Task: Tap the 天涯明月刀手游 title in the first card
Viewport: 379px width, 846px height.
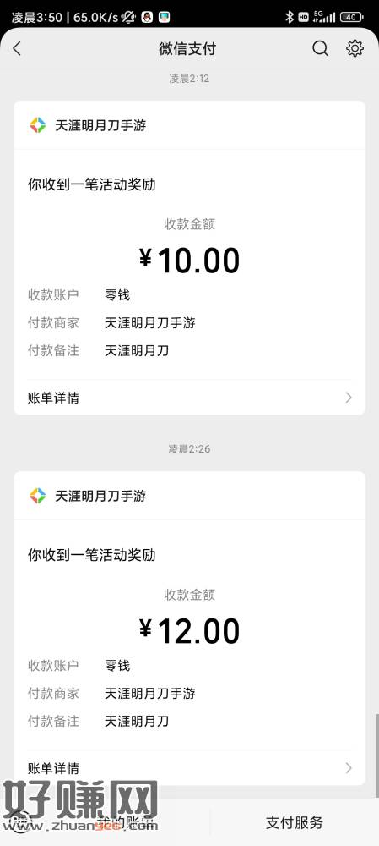Action: [100, 126]
